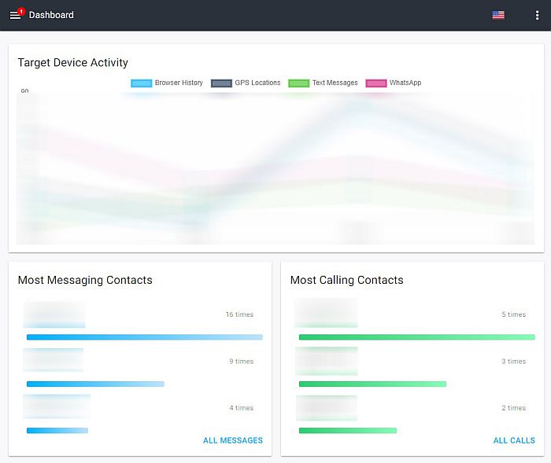This screenshot has width=551, height=463.
Task: Click the Dashboard page title
Action: pos(51,15)
